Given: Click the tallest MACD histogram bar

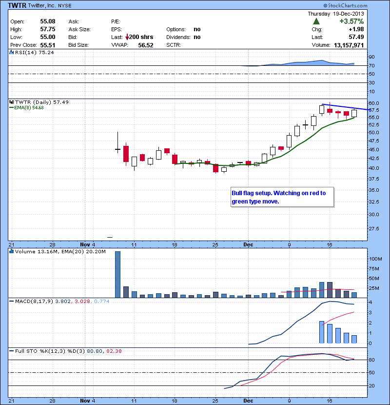Looking at the screenshot, I should (x=322, y=332).
